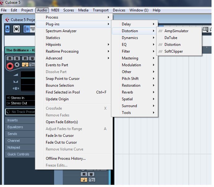Image resolution: width=214 pixels, height=187 pixels.
Task: Toggle the musical timebase note icon in the inspector
Action: coord(25,65)
